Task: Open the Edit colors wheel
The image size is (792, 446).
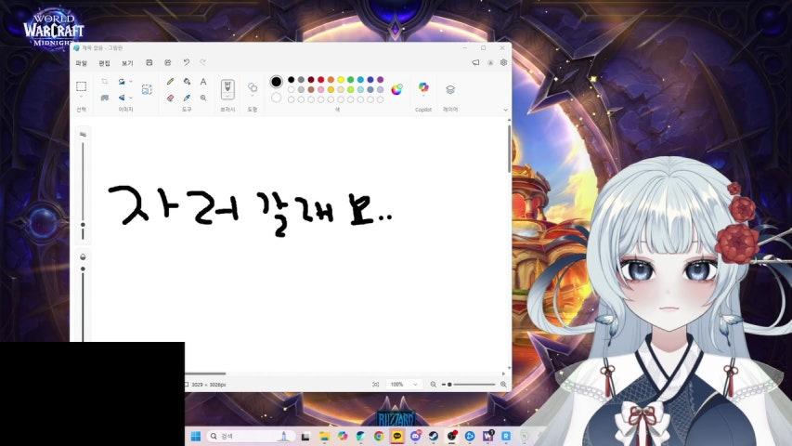Action: tap(397, 89)
